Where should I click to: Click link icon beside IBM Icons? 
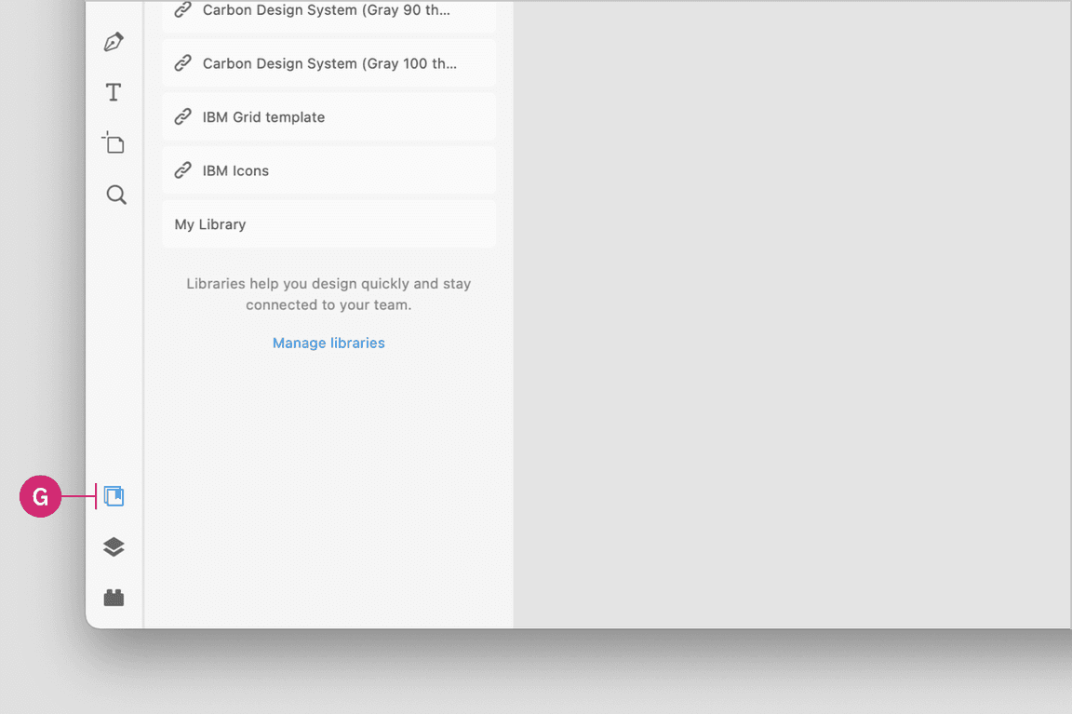point(183,170)
